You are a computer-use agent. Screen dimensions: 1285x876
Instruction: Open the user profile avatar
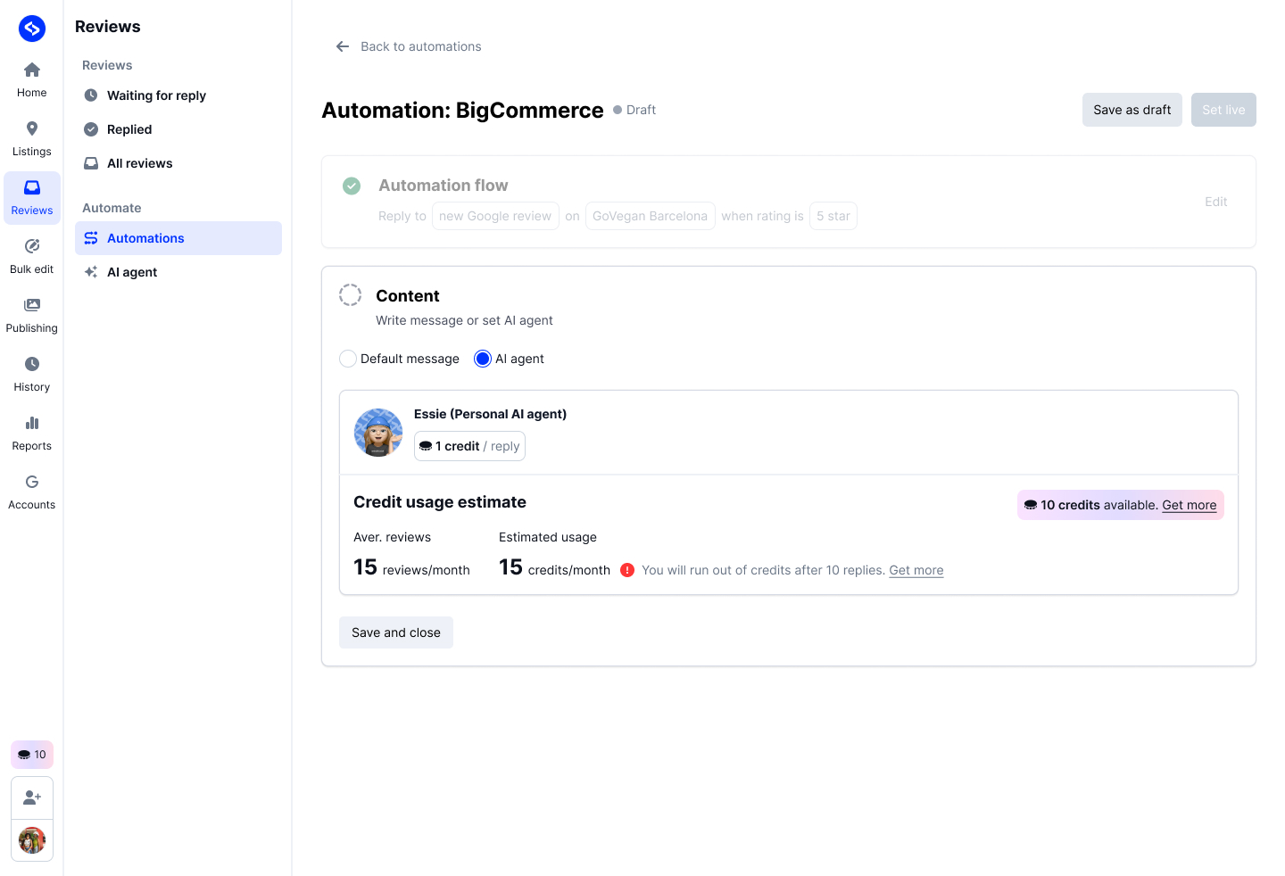pos(32,840)
